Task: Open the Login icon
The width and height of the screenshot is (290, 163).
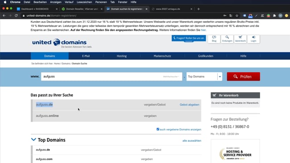Action: point(253,39)
